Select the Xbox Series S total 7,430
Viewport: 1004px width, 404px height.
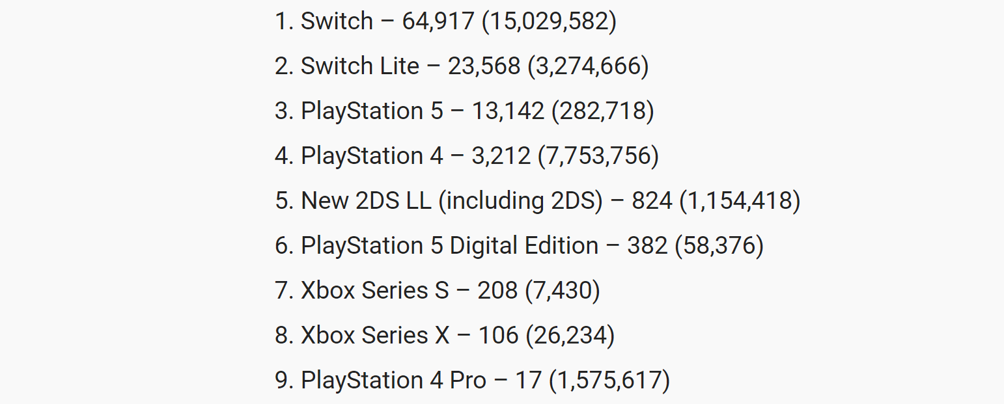pyautogui.click(x=563, y=291)
